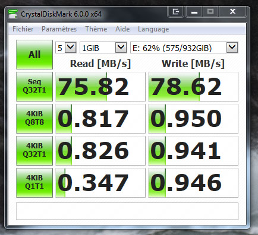Click the Read [MB/s] column header

[100, 63]
